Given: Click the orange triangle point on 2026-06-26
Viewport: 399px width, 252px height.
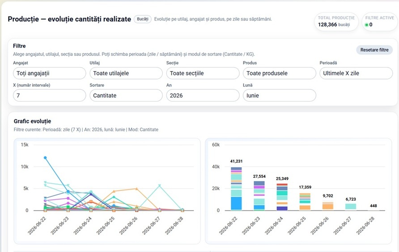Looking at the screenshot, I should pos(136,189).
